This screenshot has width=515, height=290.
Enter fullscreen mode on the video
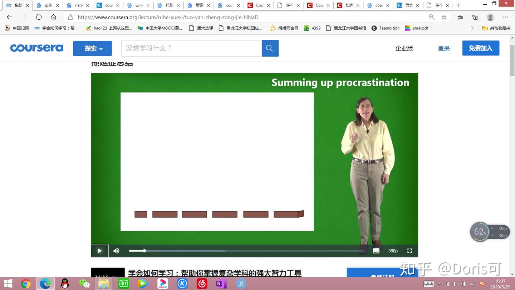pyautogui.click(x=409, y=251)
